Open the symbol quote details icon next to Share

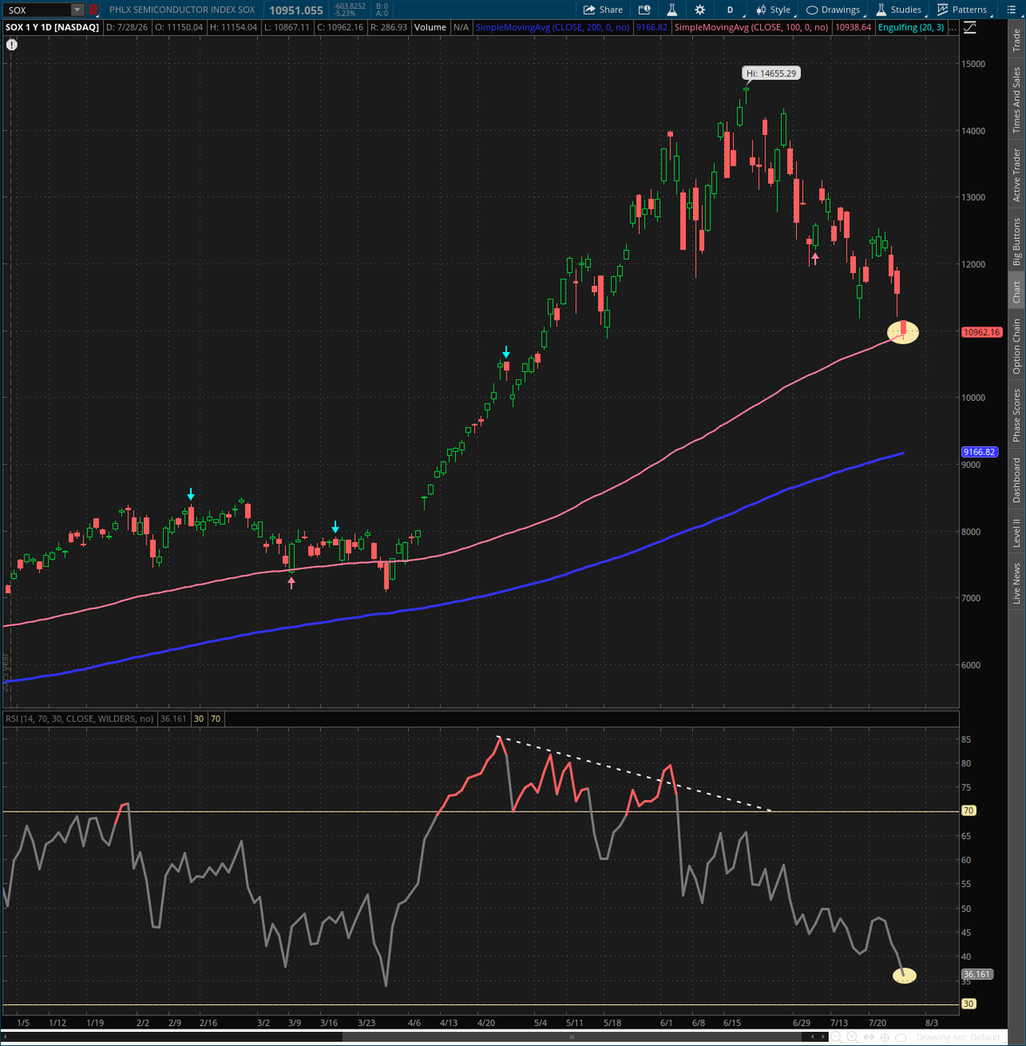(x=644, y=10)
